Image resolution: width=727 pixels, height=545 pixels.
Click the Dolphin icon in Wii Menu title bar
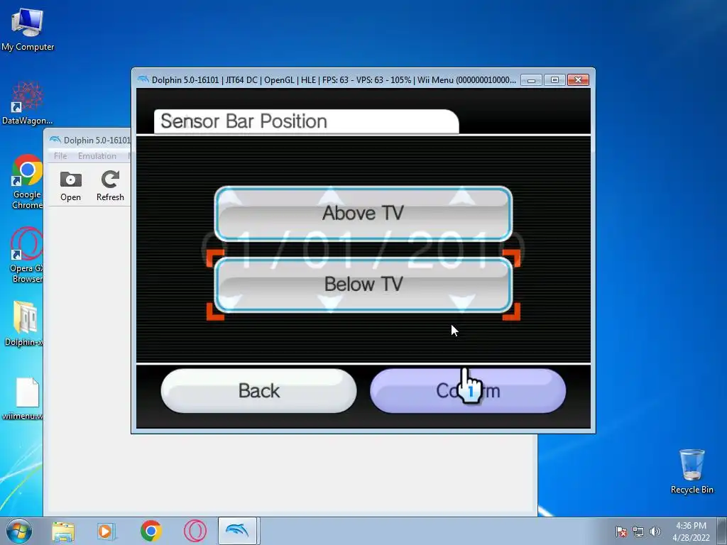143,79
